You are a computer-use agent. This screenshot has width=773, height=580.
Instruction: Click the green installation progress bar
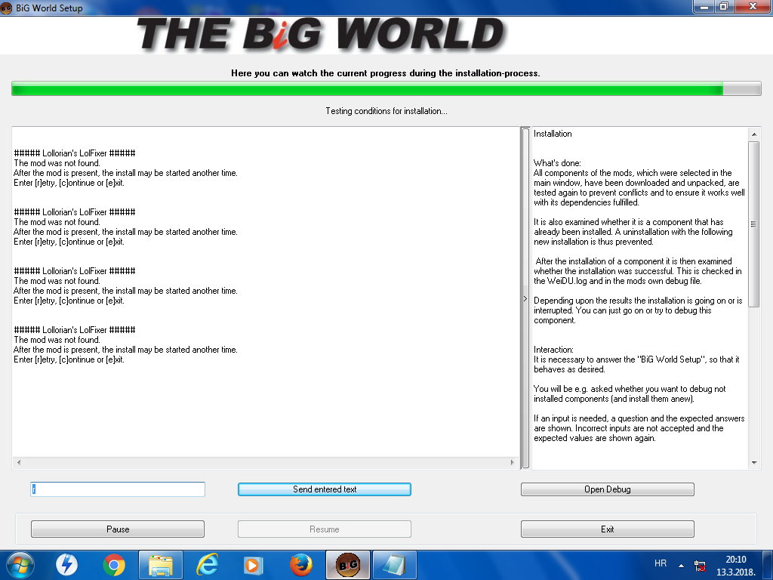pos(386,89)
